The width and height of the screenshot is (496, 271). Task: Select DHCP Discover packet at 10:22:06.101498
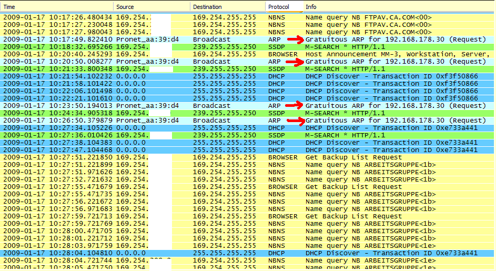coord(247,91)
